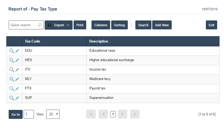Click the Add New button

click(162, 25)
